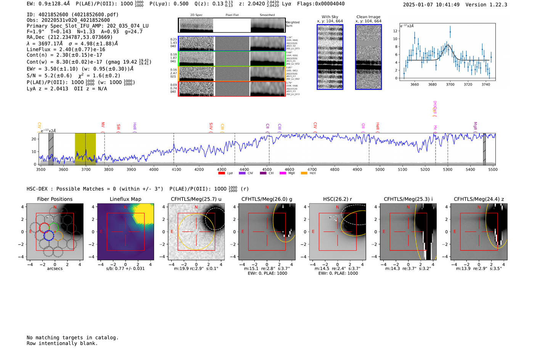The image size is (534, 364).
Task: Click the orange fiber circle in Fiber Positions
Action: (58, 235)
